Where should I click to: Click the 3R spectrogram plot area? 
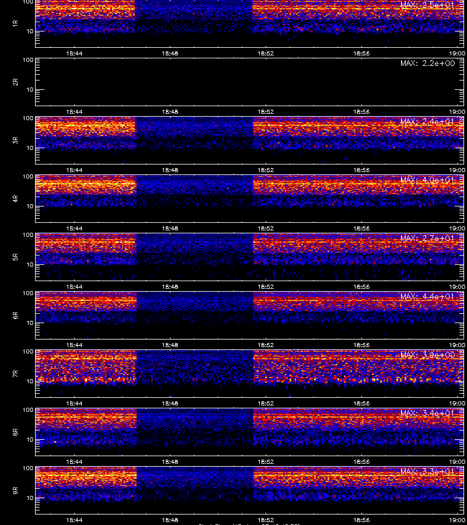[249, 140]
